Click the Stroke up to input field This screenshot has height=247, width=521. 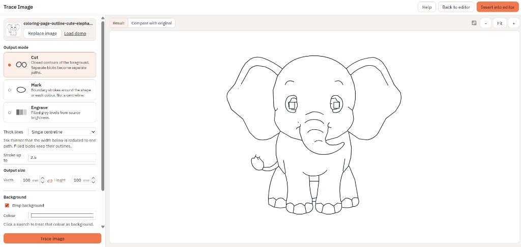click(62, 157)
